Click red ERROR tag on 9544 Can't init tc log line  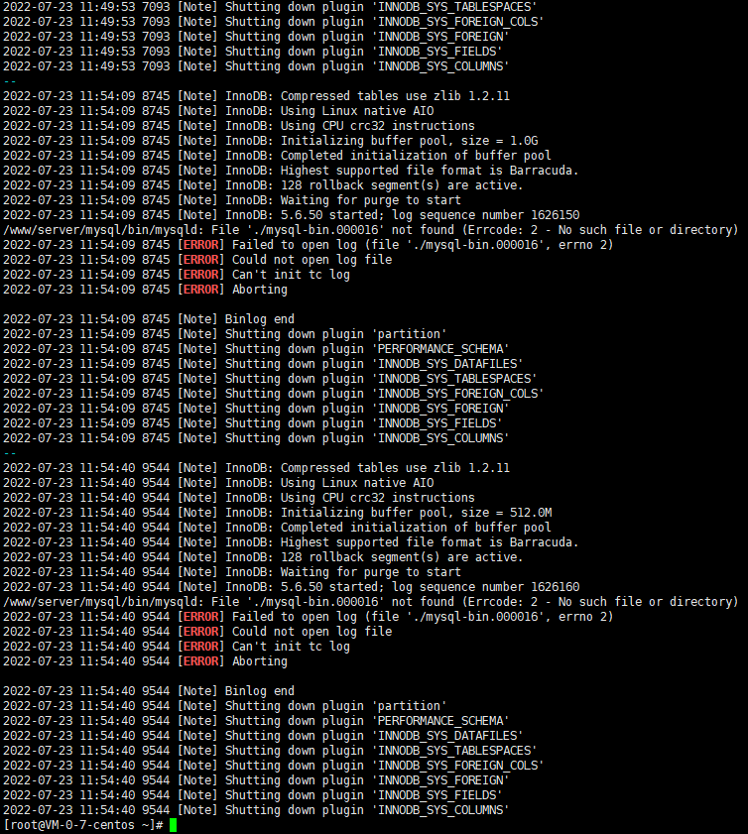[201, 647]
